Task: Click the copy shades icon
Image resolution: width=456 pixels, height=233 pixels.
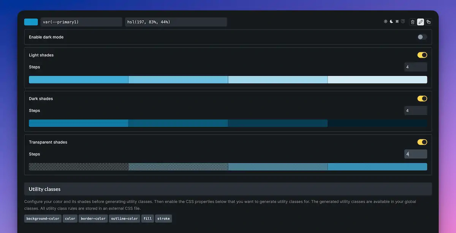Action: 428,22
